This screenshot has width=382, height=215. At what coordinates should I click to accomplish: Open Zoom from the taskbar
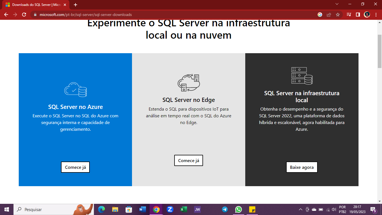170,209
